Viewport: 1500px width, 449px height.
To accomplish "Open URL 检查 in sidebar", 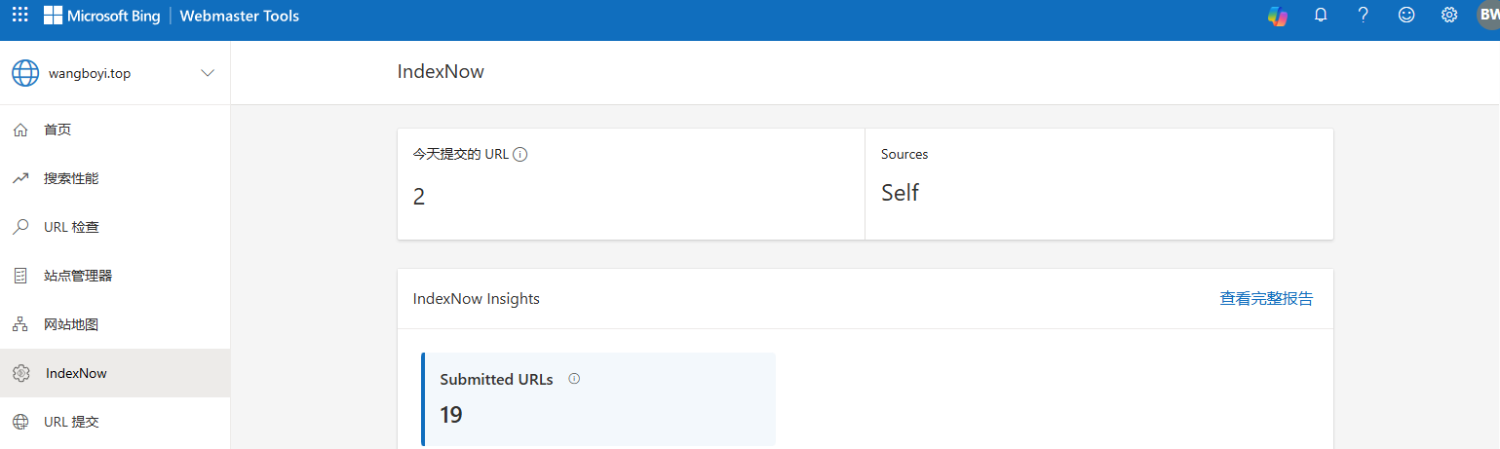I will 71,227.
